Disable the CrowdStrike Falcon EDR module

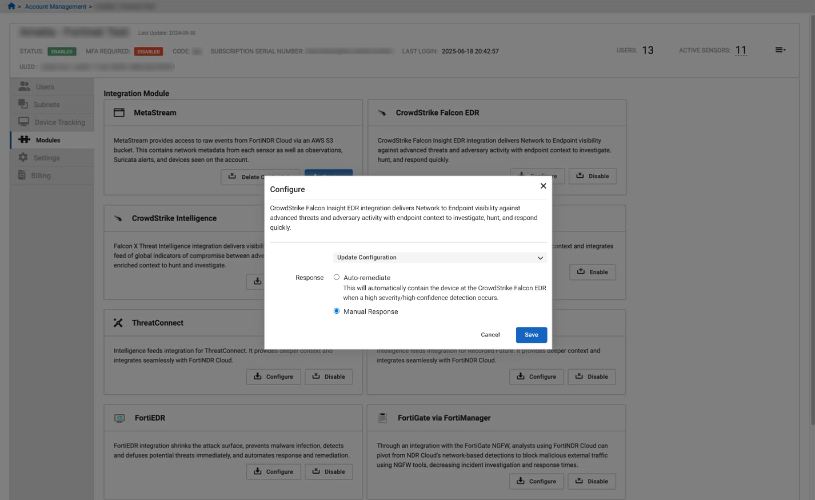click(593, 176)
